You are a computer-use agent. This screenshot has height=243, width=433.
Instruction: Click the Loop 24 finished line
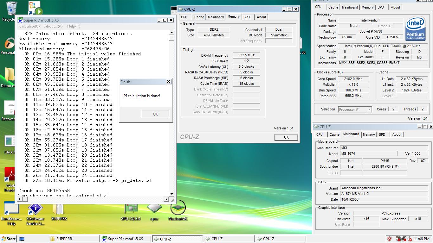(x=68, y=175)
